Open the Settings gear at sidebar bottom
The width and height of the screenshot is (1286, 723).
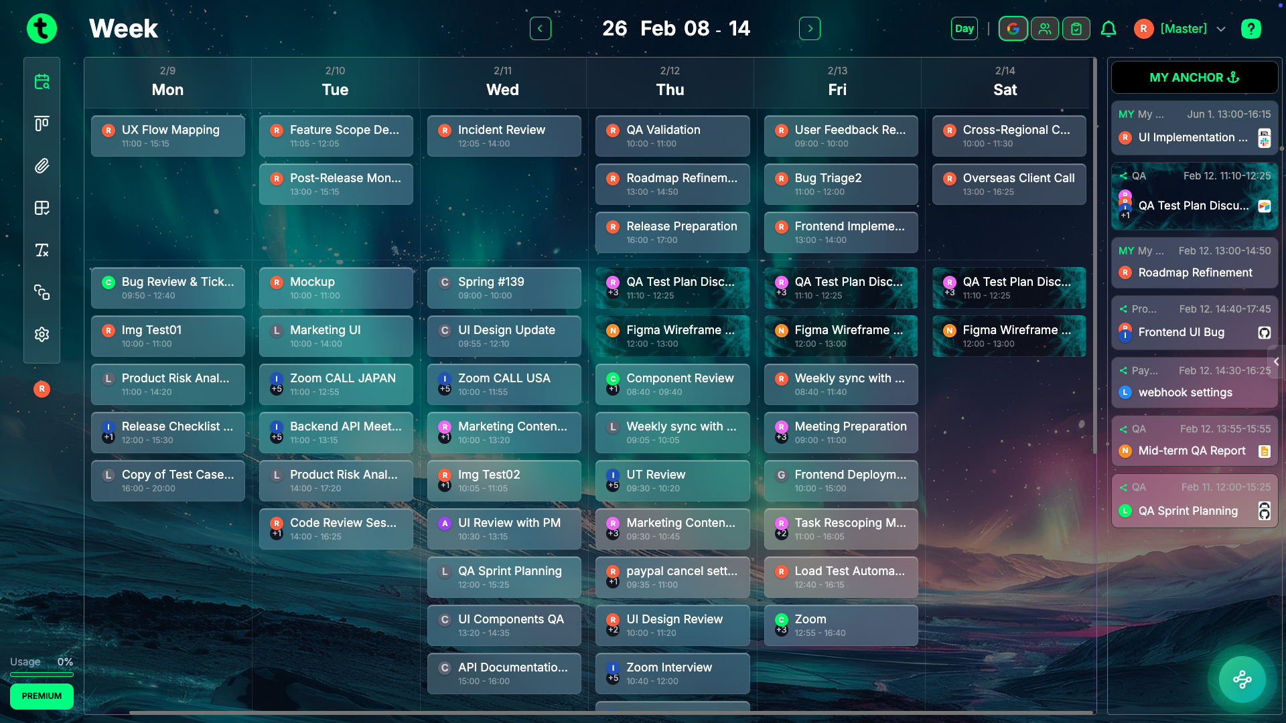42,334
